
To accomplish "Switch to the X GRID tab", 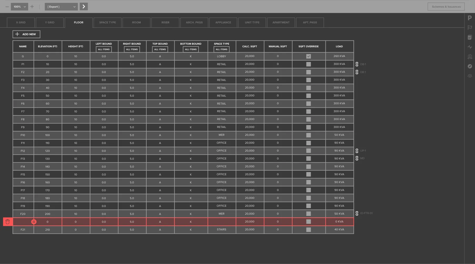I will (x=21, y=23).
